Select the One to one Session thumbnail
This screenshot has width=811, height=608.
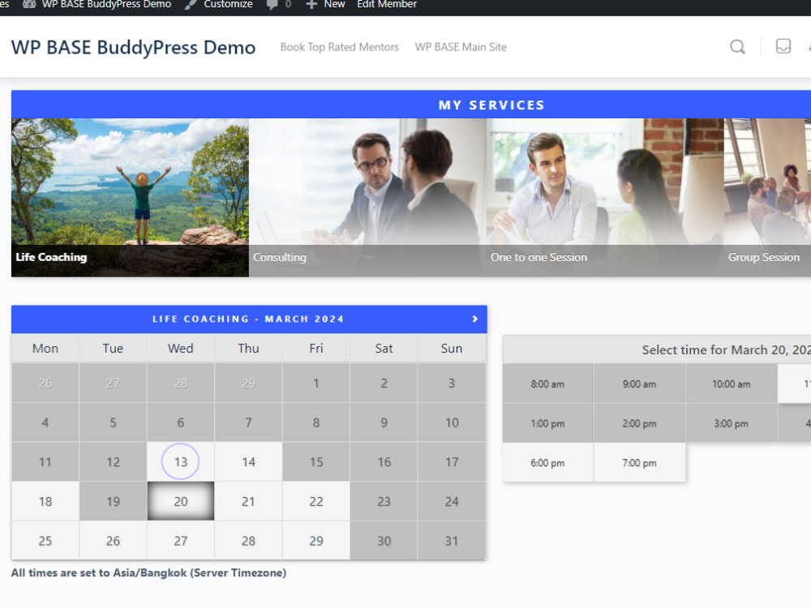605,198
